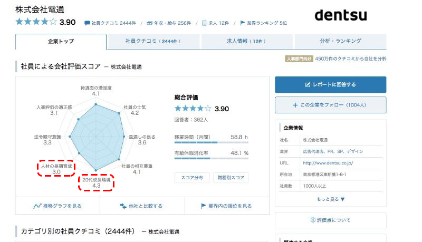
Task: Click the 職種別スコア button
Action: point(231,178)
